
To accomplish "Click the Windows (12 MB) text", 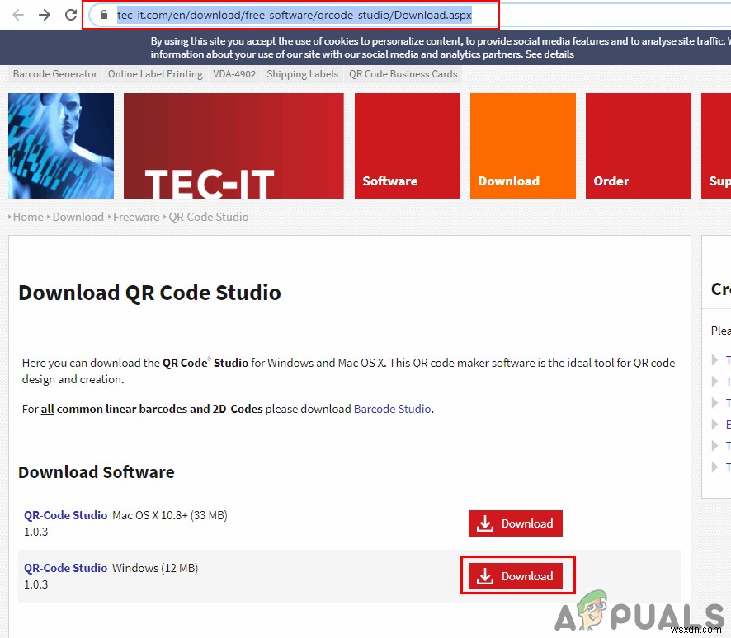I will point(155,568).
